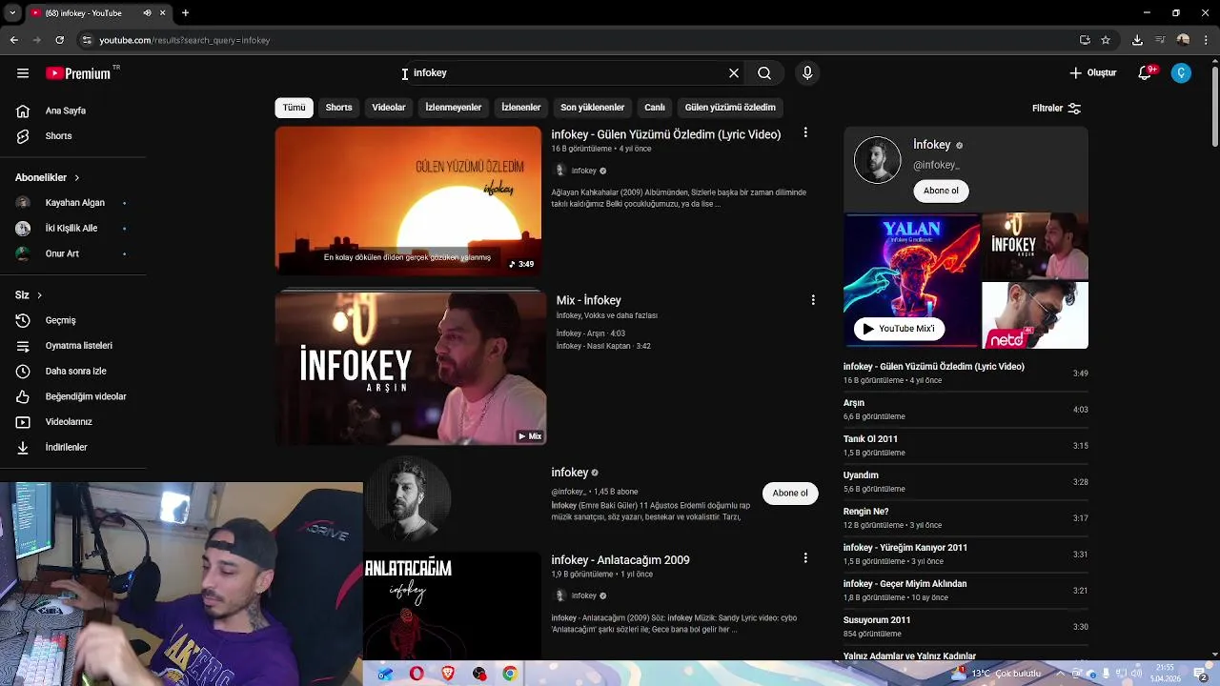Select the İzlenmeyenler filter chip
This screenshot has width=1220, height=686.
(453, 108)
